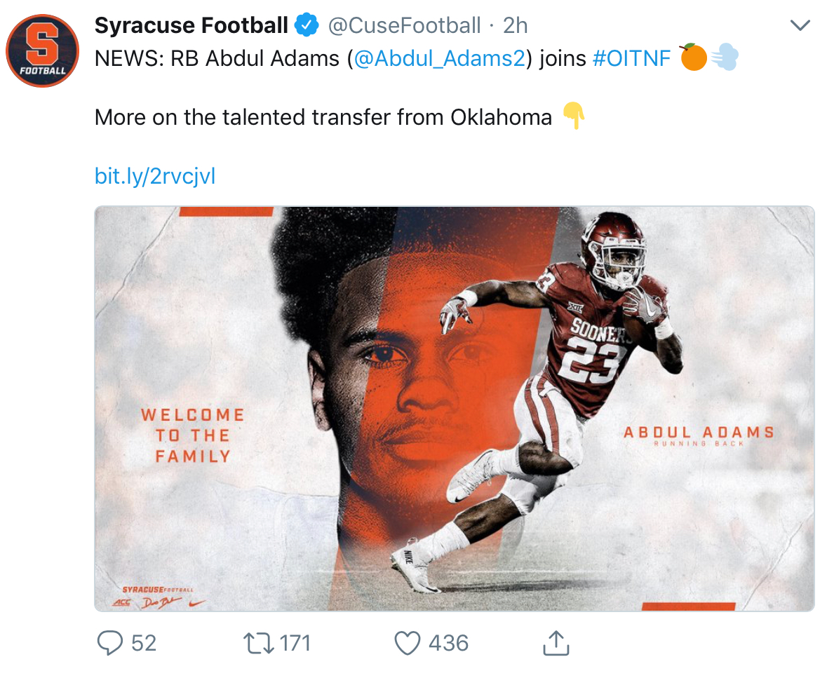
Task: Click the orange tangerine emoji
Action: [x=693, y=57]
